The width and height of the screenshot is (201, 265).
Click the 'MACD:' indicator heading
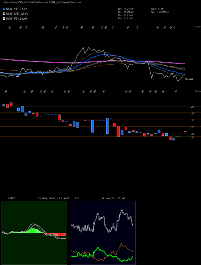12,198
